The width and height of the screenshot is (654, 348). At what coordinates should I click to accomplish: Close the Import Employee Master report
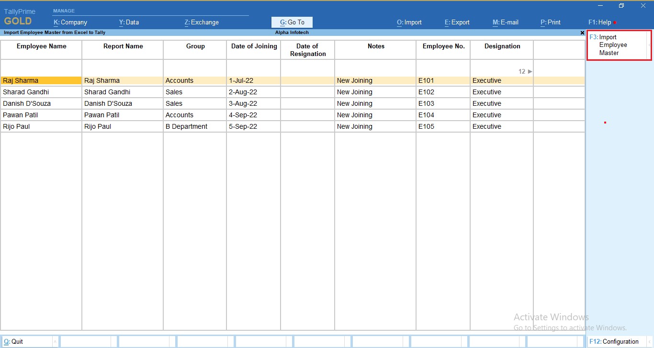tap(582, 33)
